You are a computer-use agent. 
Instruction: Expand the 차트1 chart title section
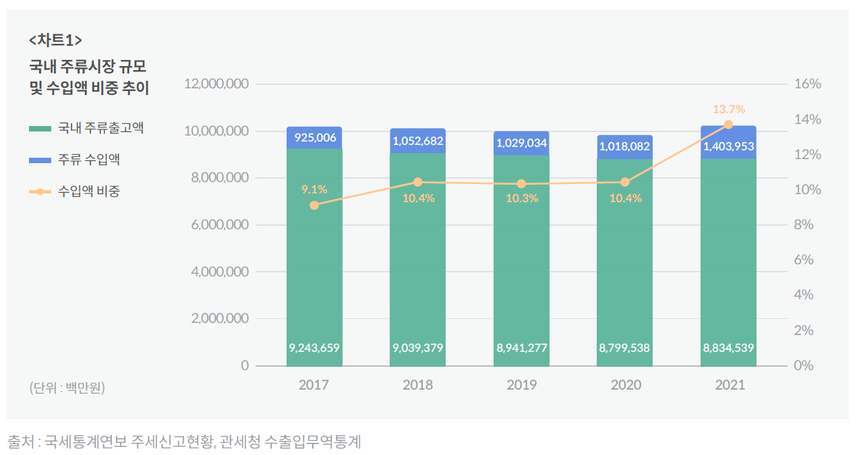tap(57, 40)
